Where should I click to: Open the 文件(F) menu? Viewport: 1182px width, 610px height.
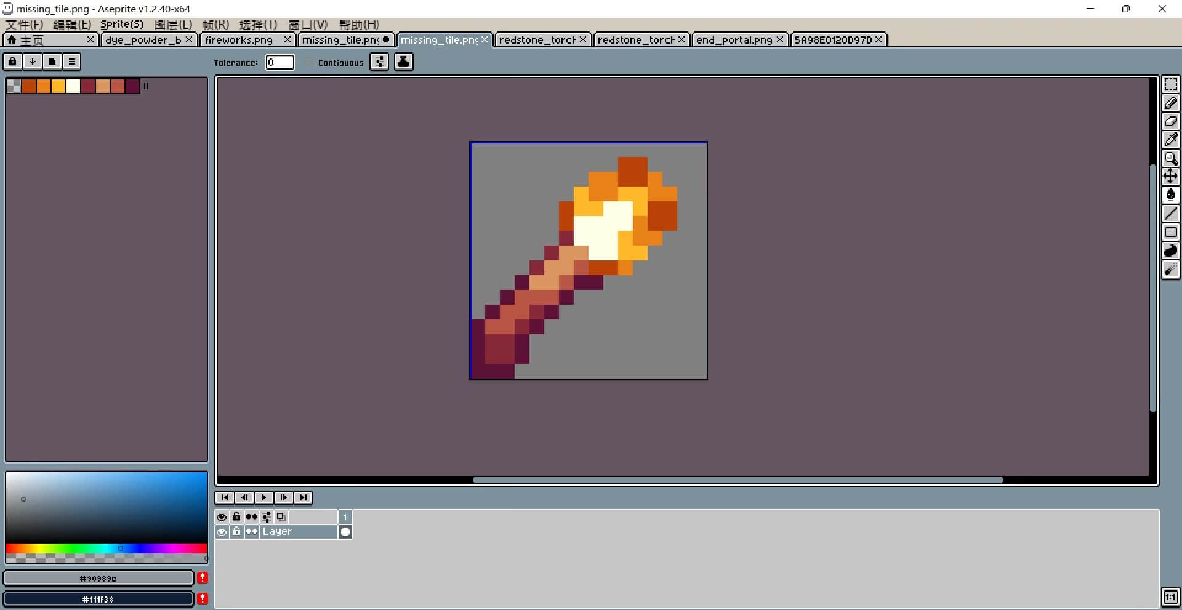click(24, 25)
